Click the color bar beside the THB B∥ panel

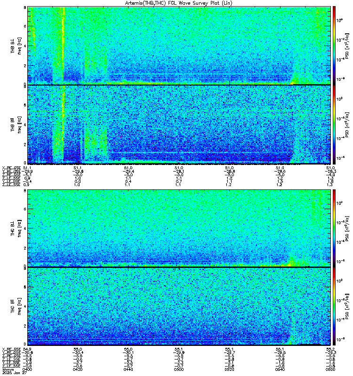click(x=334, y=125)
